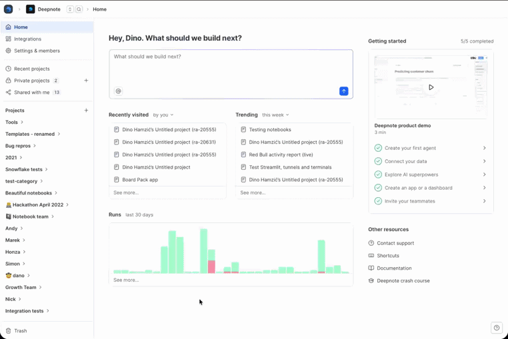This screenshot has height=339, width=508.
Task: Open the 'by you' filter dropdown
Action: [163, 115]
